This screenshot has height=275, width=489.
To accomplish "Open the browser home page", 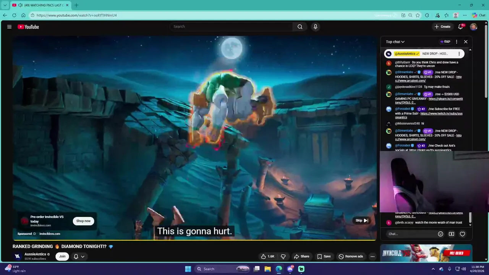I will (23, 15).
